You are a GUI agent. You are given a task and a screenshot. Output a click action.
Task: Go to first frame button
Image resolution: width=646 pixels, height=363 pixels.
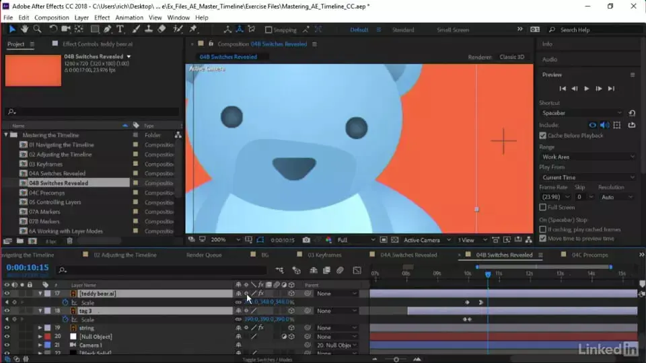[563, 89]
